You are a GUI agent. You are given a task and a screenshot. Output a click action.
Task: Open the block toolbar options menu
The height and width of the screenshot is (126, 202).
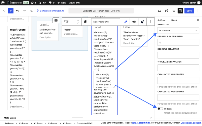150,22
